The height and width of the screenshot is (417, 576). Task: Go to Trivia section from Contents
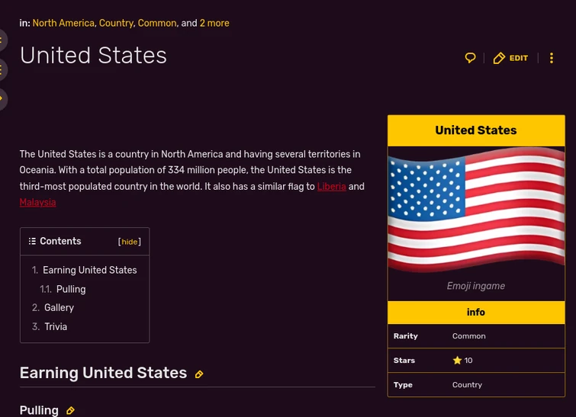pos(56,327)
